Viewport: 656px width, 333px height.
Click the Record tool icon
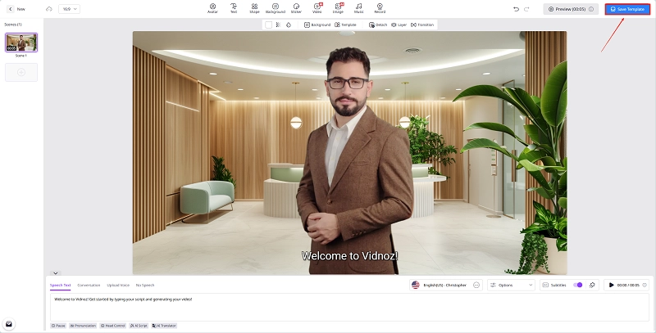pyautogui.click(x=380, y=8)
